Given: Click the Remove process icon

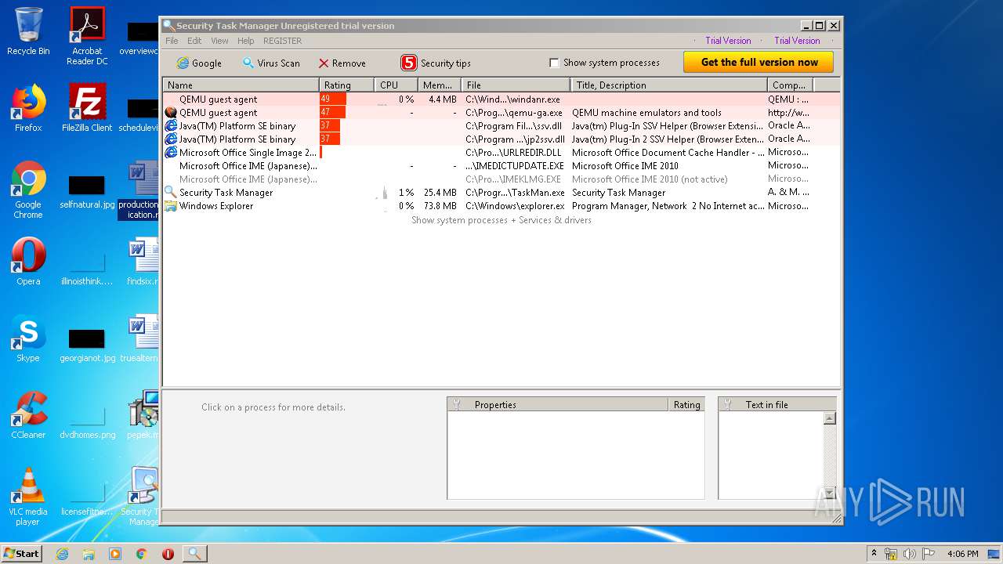Looking at the screenshot, I should click(324, 63).
